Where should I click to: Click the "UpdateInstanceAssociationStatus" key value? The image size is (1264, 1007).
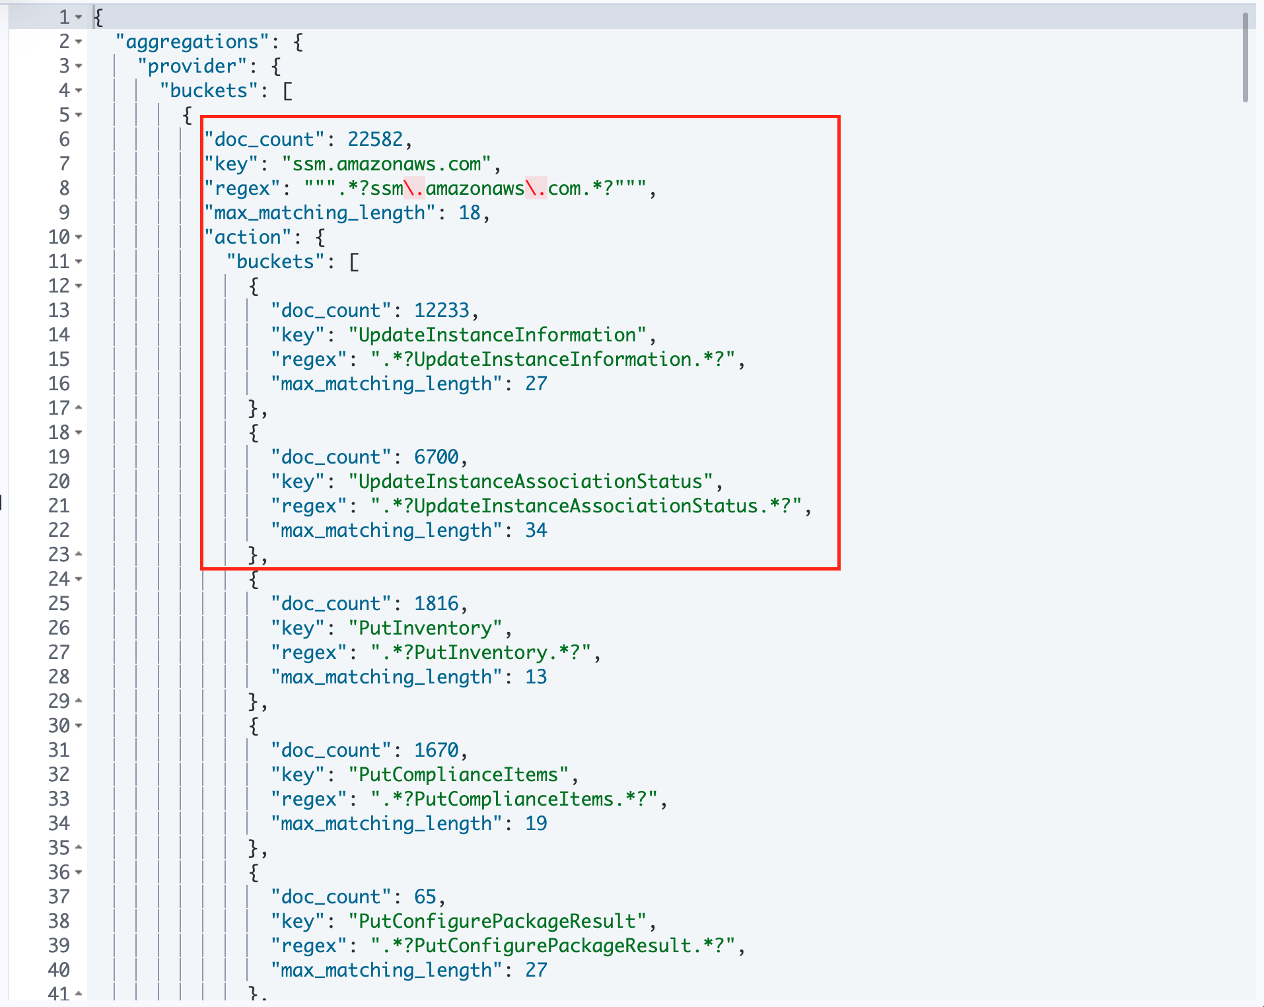(530, 481)
